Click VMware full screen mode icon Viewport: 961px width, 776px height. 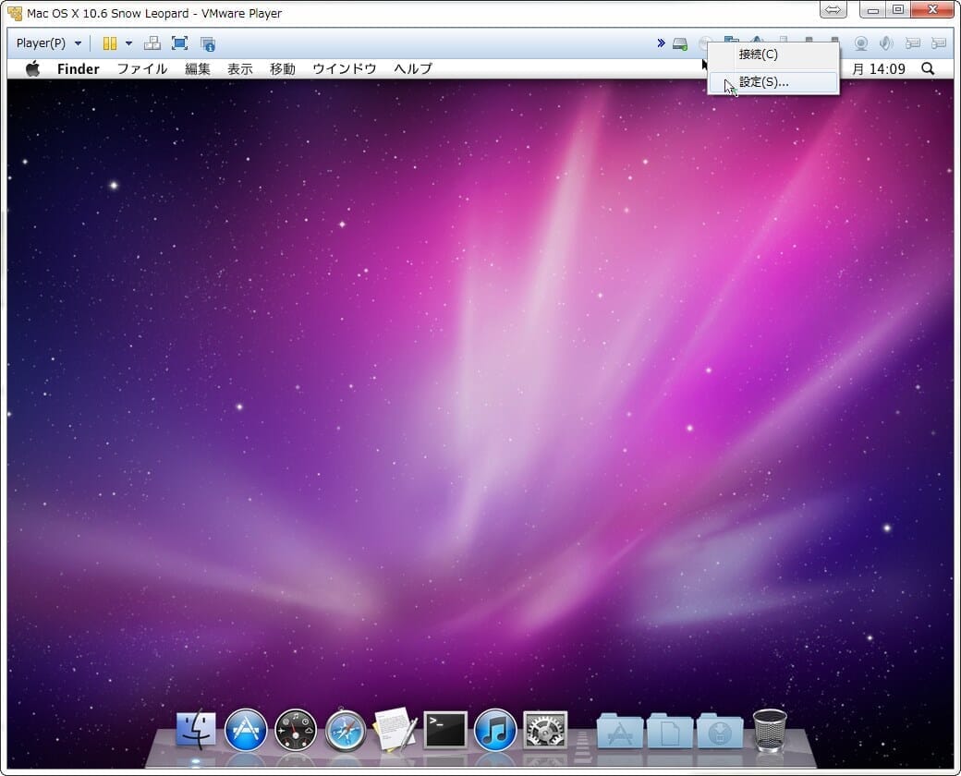pos(179,43)
